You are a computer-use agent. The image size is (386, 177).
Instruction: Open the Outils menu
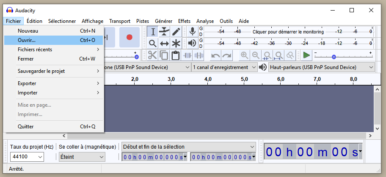(x=226, y=21)
